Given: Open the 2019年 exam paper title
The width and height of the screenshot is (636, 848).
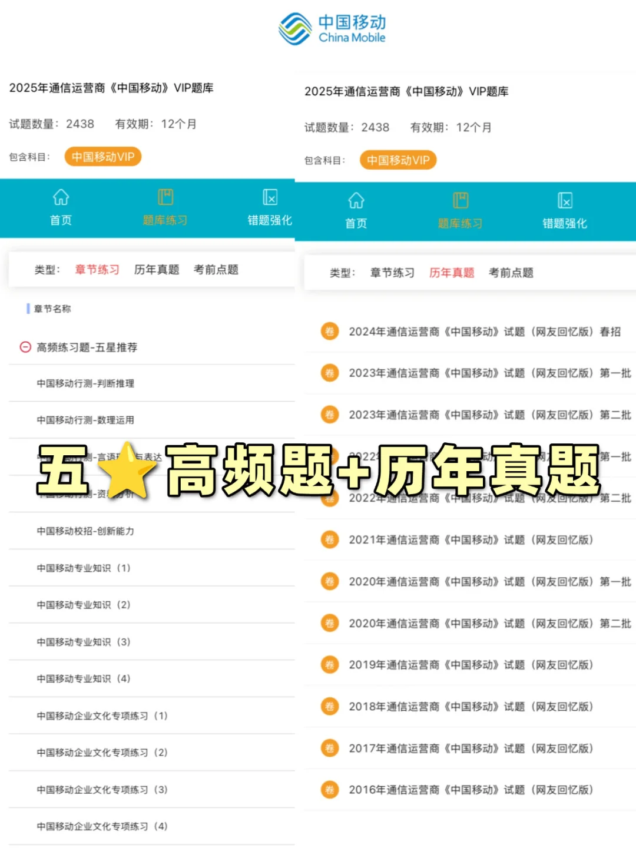Looking at the screenshot, I should pos(471,665).
